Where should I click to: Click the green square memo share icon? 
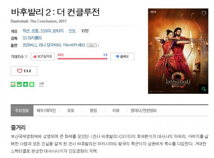(32, 84)
